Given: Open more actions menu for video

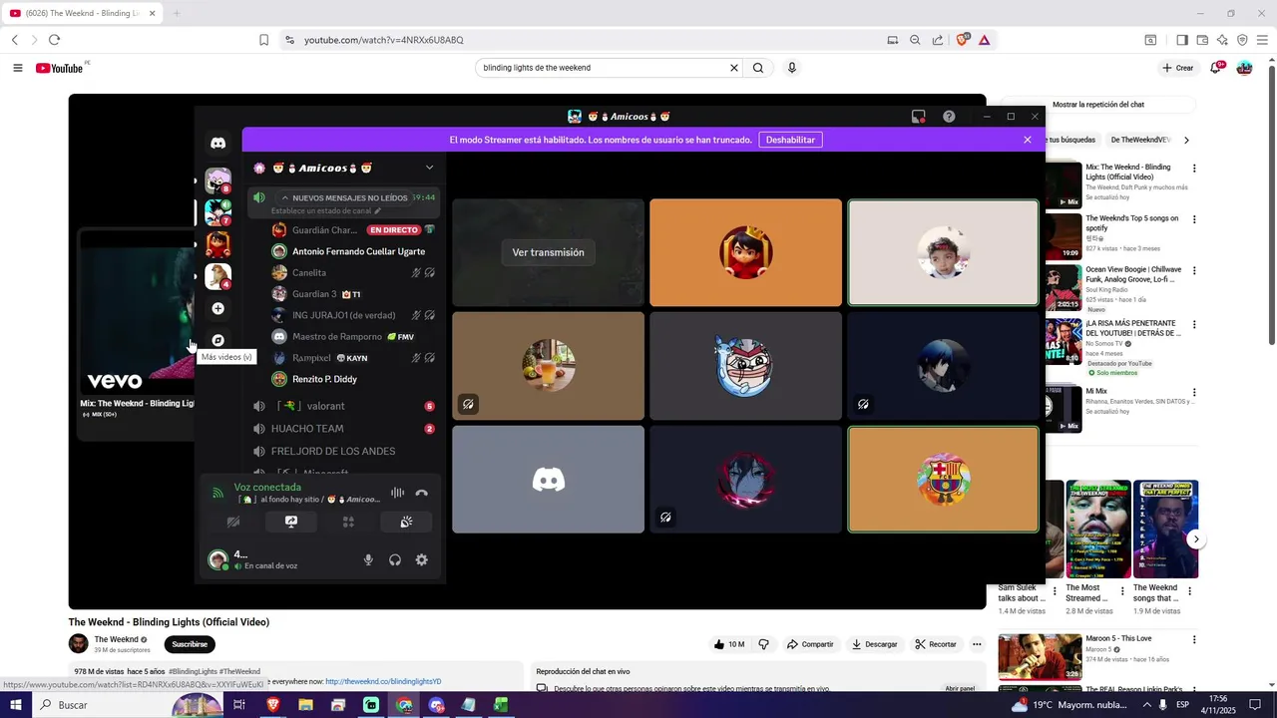Looking at the screenshot, I should 977,644.
